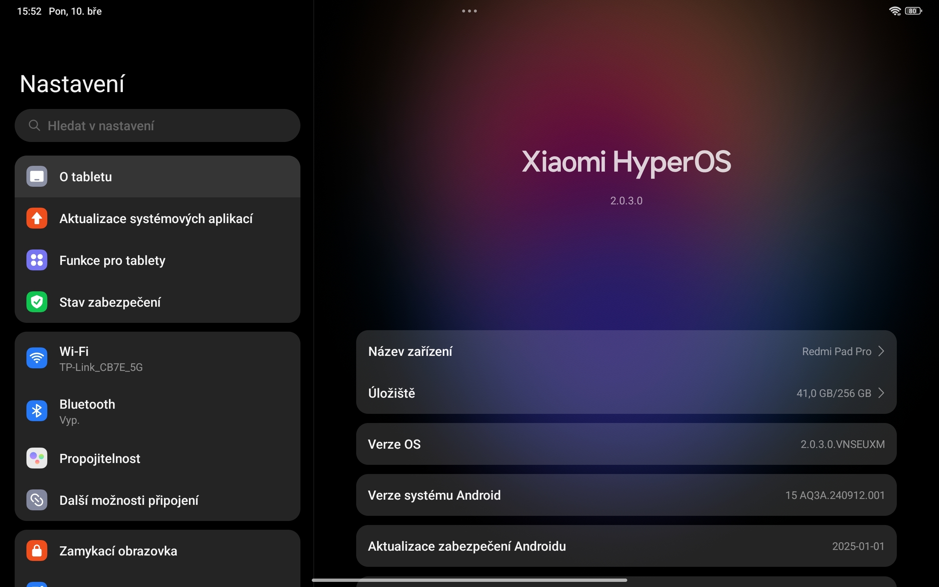The height and width of the screenshot is (587, 939).
Task: Tap the 15 AQ3A.240912.001 Android value
Action: point(835,495)
